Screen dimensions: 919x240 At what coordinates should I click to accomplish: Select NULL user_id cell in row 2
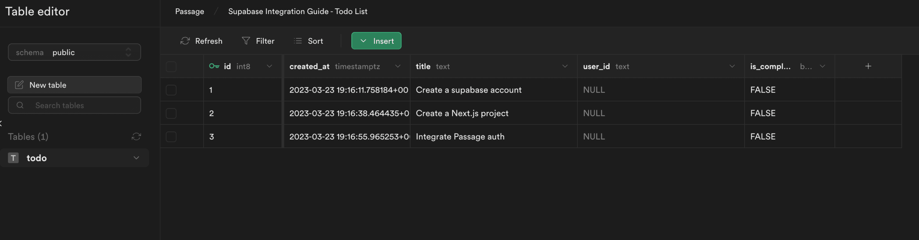tap(661, 113)
